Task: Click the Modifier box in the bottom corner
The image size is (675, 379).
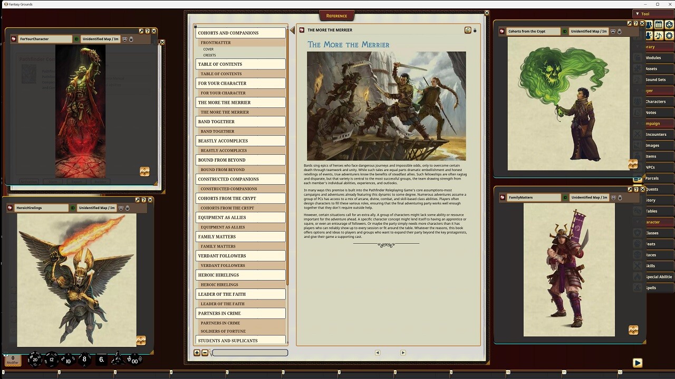Action: click(12, 361)
